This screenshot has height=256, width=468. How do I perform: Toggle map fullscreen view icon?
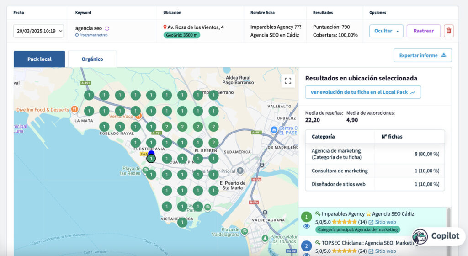pos(288,81)
